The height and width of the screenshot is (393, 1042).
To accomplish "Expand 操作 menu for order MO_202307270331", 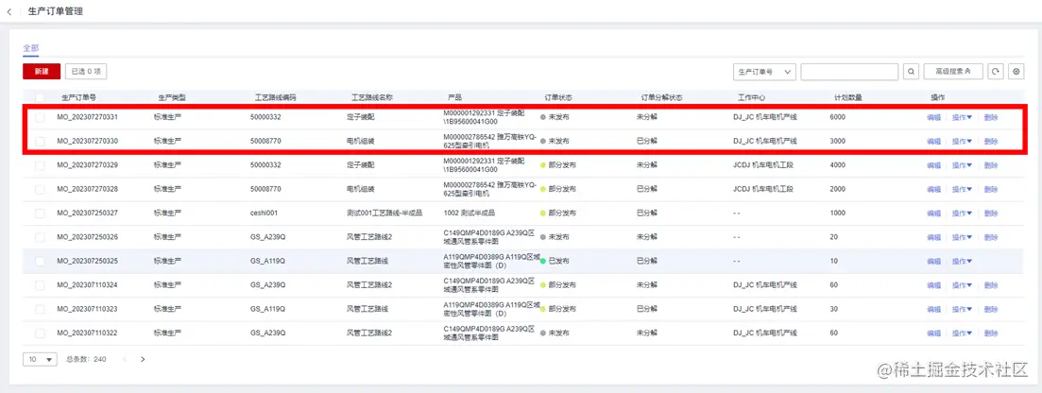I will click(x=962, y=117).
